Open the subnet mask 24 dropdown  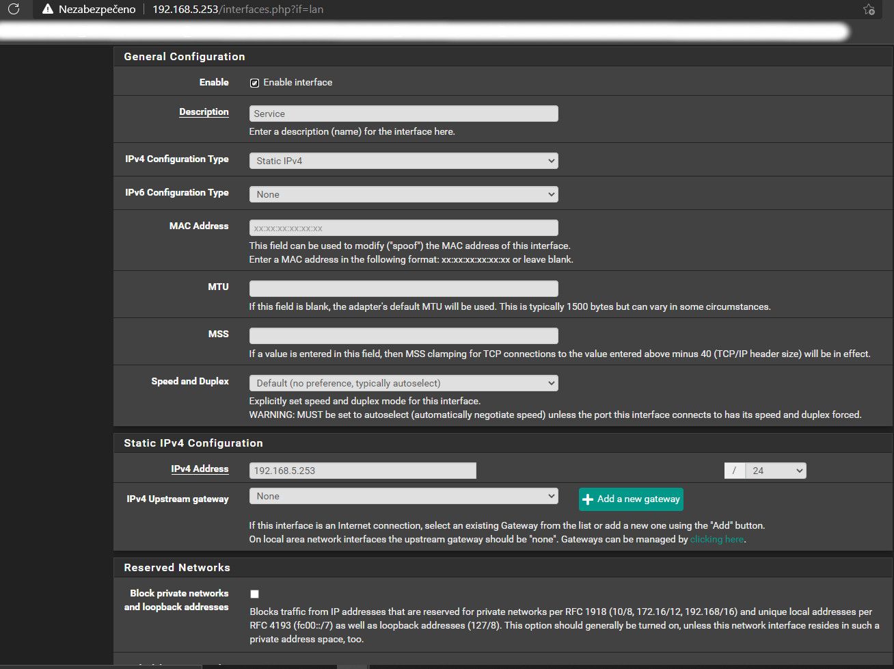coord(776,471)
